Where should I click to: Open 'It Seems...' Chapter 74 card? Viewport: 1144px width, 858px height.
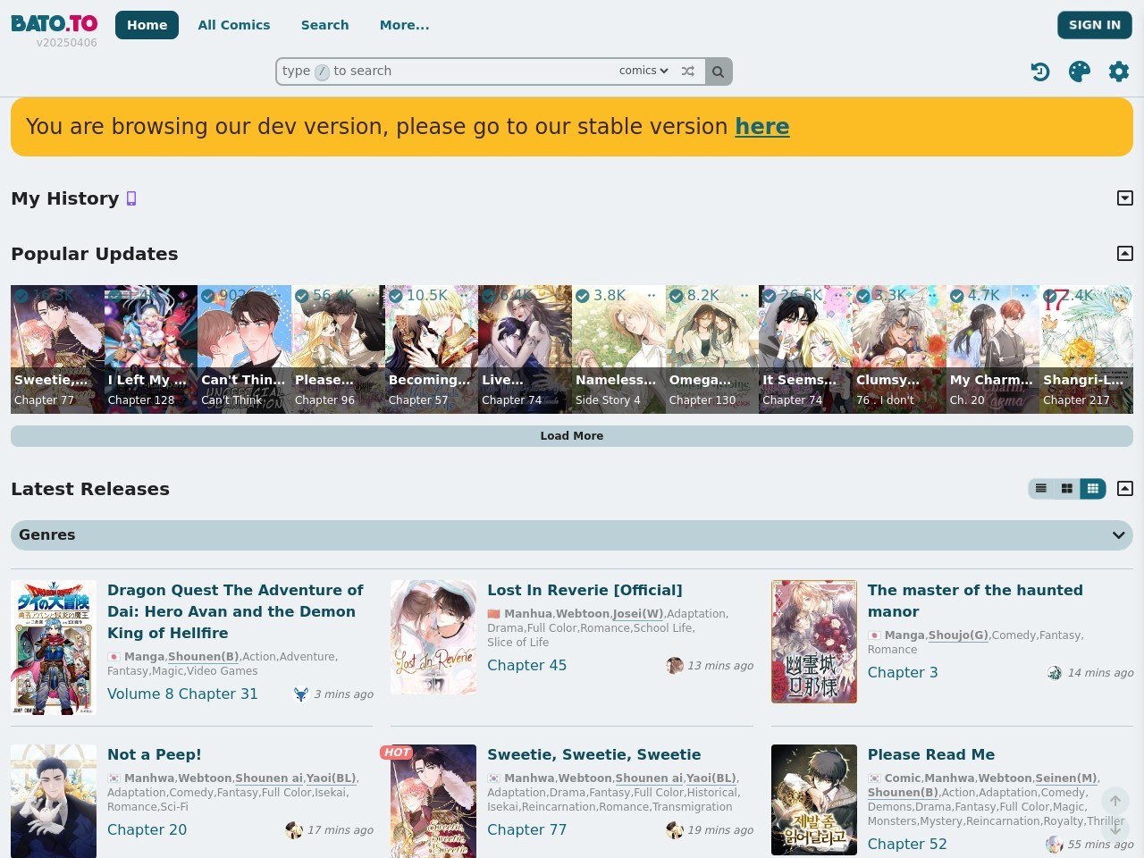pyautogui.click(x=805, y=349)
